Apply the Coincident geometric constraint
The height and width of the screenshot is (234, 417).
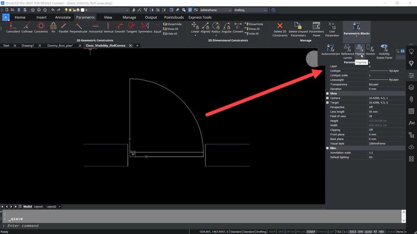[13, 28]
